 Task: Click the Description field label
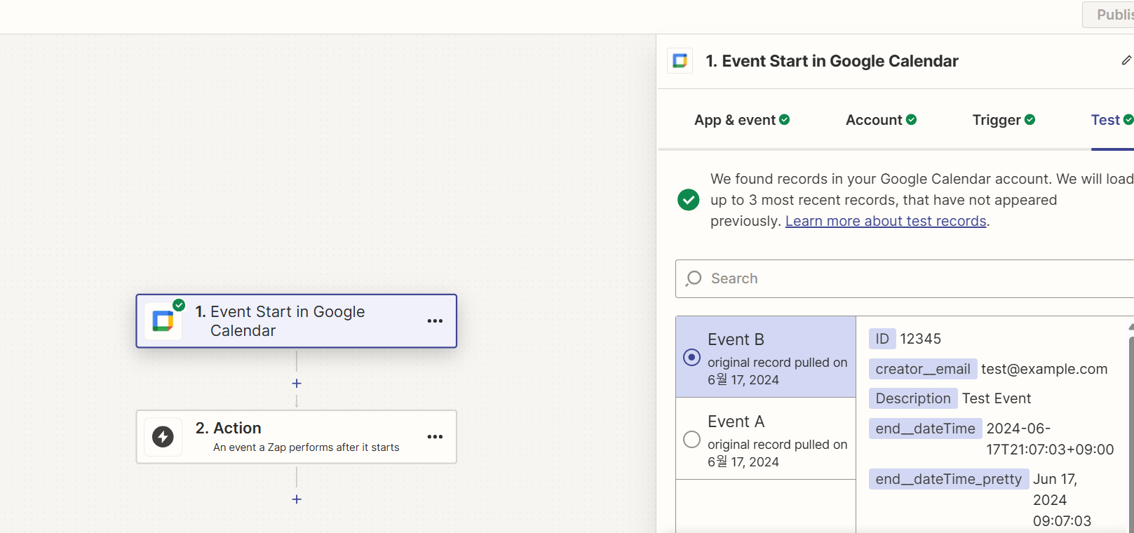(913, 398)
